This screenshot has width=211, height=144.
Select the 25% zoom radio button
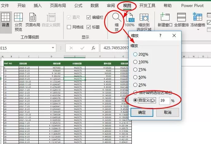(135, 85)
